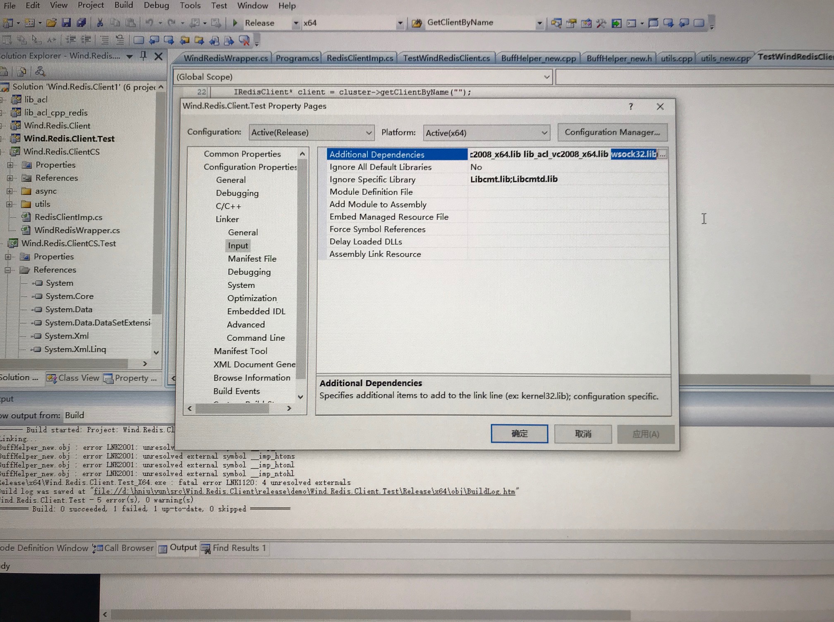Click the Save All toolbar icon
The image size is (834, 622).
click(81, 23)
